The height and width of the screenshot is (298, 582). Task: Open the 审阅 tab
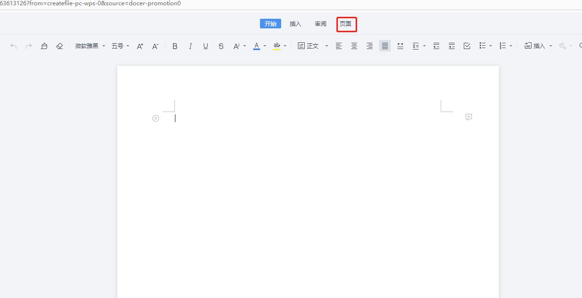321,24
